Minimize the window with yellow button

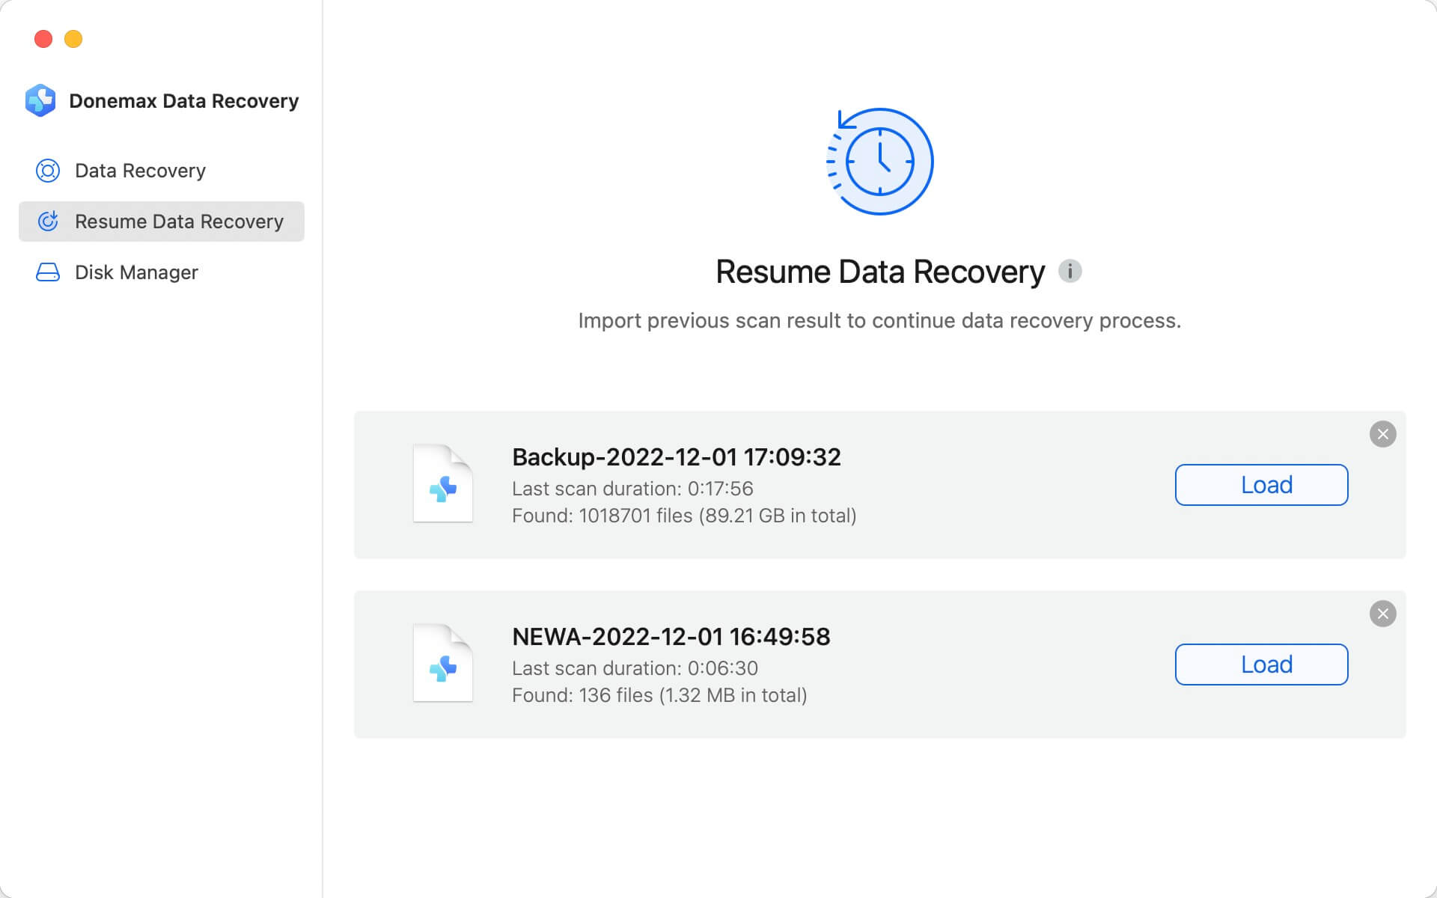73,39
